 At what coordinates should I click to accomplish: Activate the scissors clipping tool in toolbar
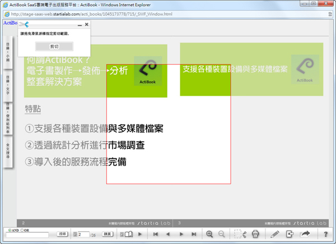(240, 234)
